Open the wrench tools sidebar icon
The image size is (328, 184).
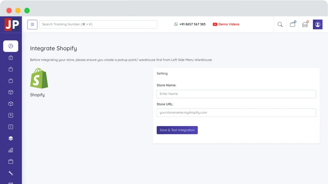11,173
